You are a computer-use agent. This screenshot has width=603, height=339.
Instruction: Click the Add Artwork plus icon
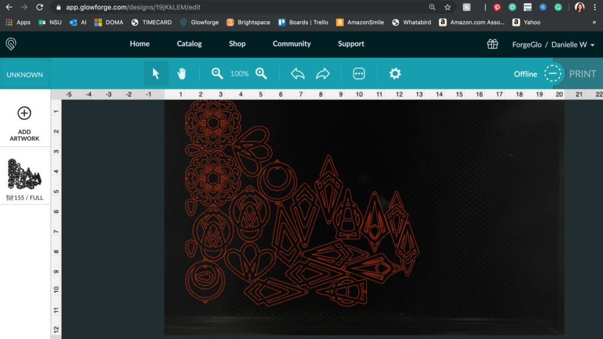pos(24,113)
